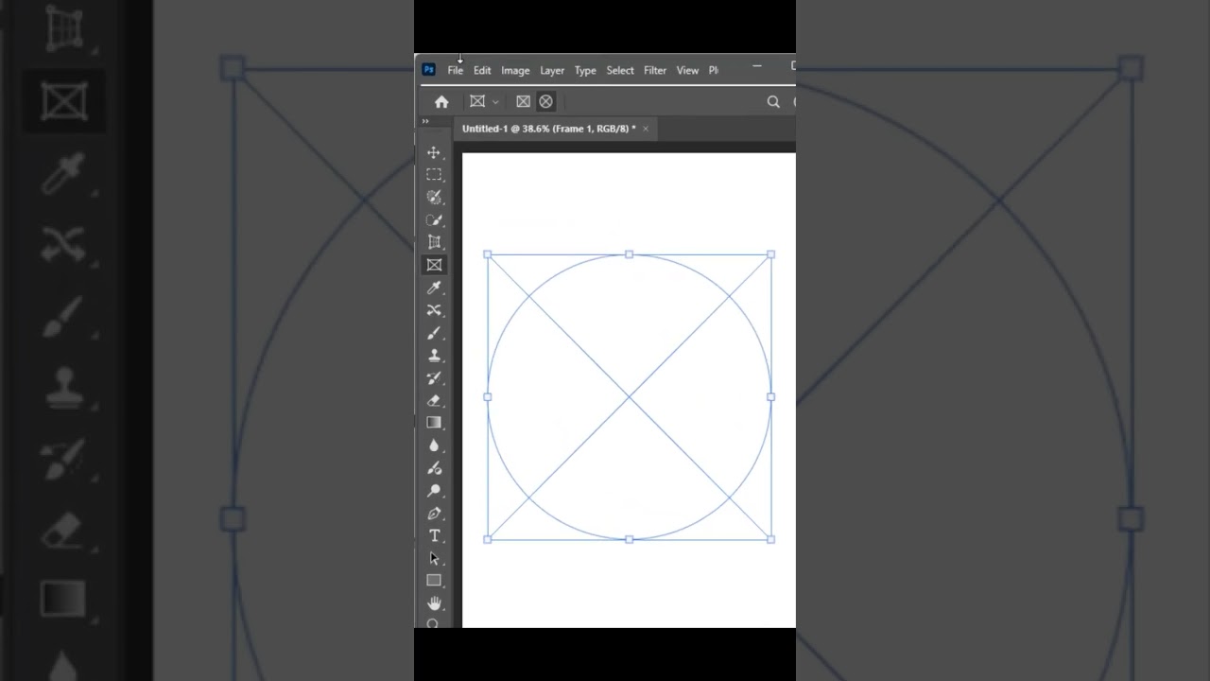Select the Move tool
Viewport: 1210px width, 681px height.
pyautogui.click(x=434, y=152)
